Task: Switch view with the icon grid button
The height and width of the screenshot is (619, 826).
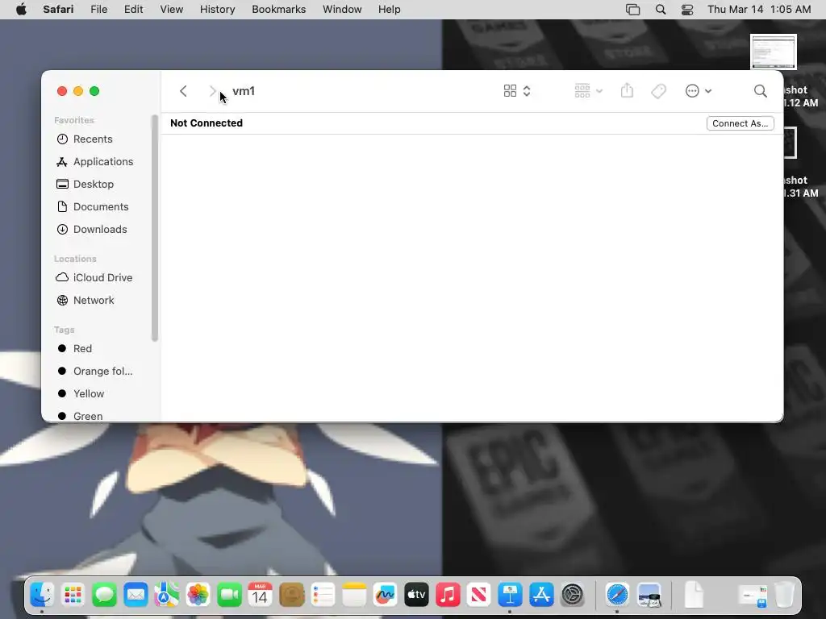Action: coord(510,91)
